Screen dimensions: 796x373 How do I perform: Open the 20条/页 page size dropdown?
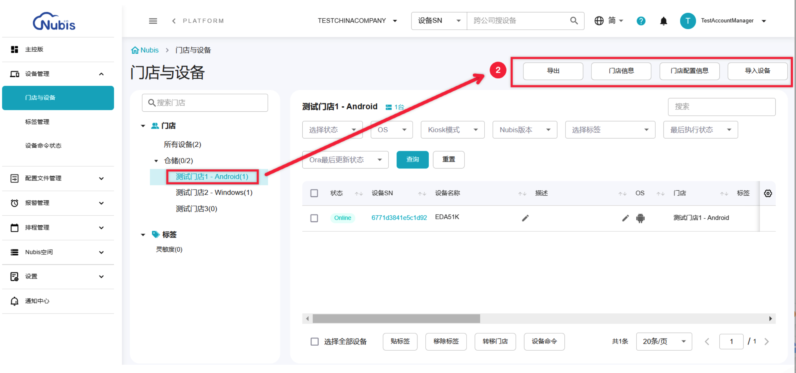click(664, 341)
